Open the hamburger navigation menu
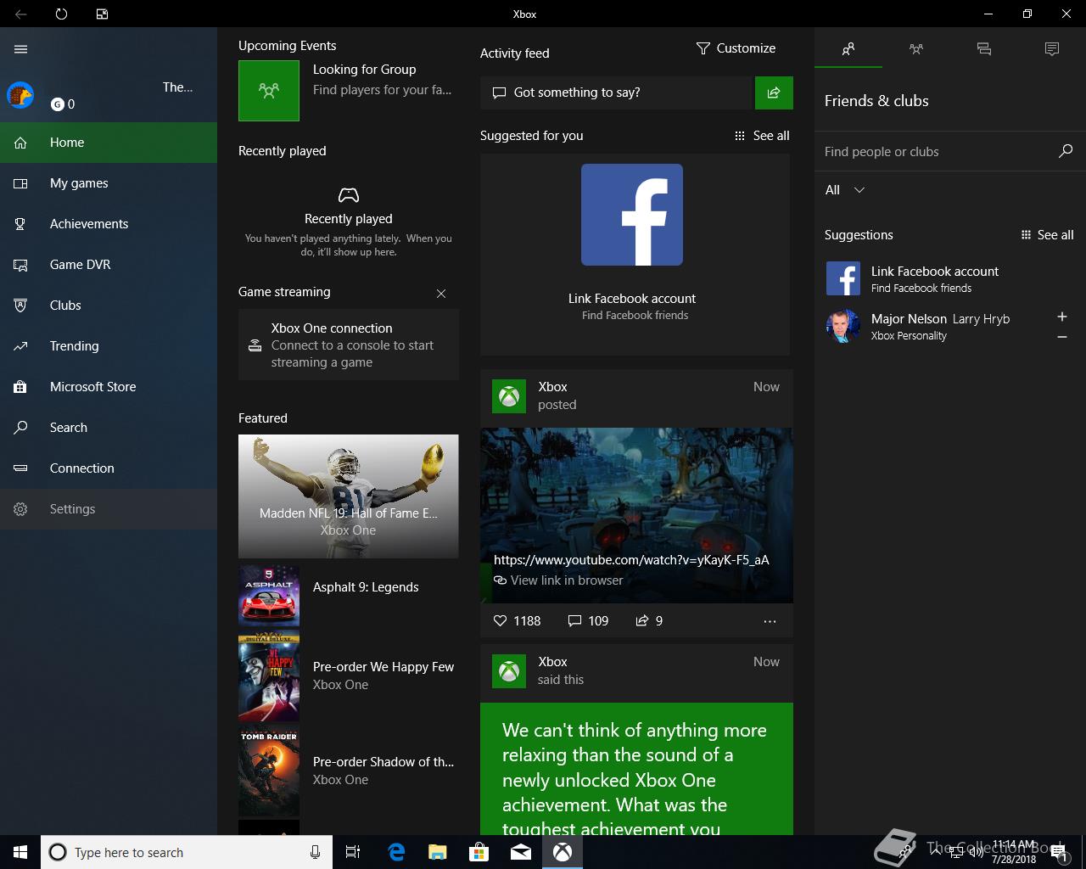The width and height of the screenshot is (1086, 869). click(x=20, y=49)
